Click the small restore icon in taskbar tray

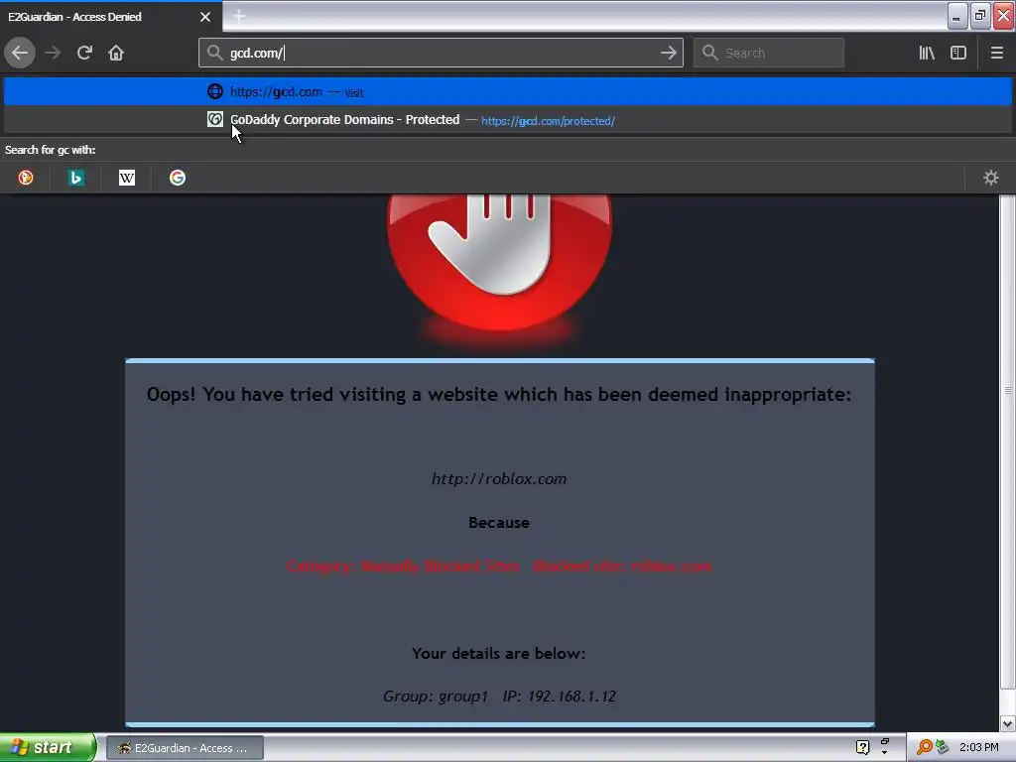click(x=884, y=742)
